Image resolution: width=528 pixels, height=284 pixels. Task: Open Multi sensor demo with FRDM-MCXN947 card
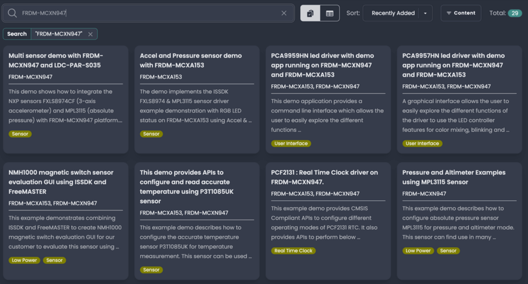pos(56,60)
